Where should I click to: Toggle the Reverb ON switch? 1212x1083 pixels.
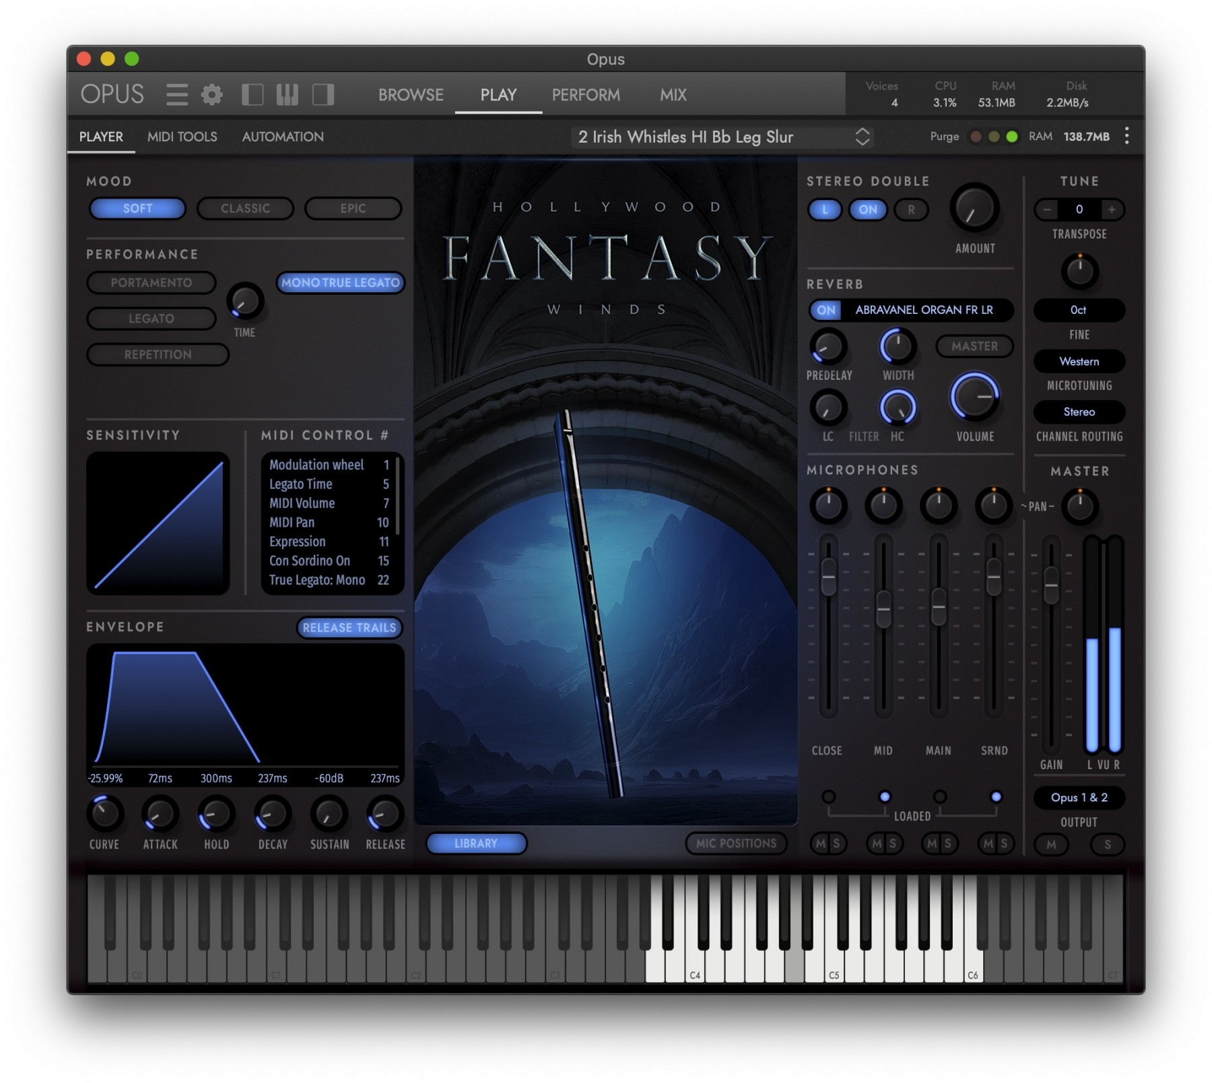pyautogui.click(x=826, y=310)
